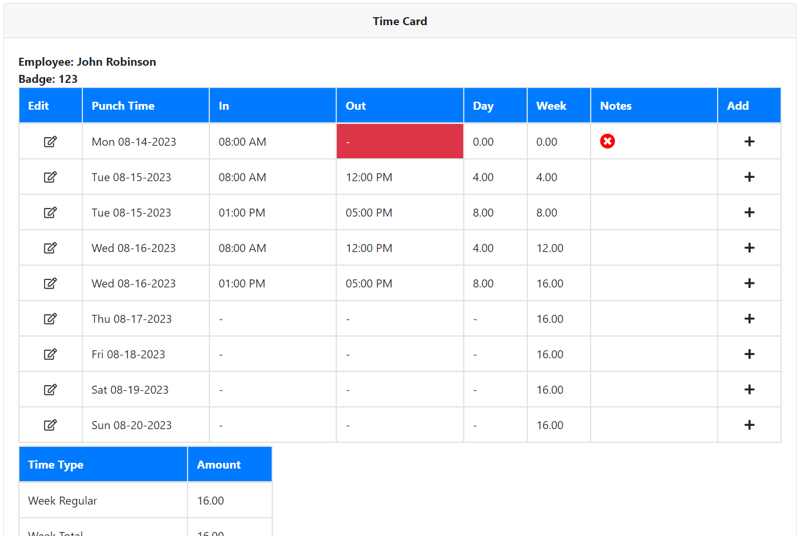This screenshot has width=800, height=536.
Task: Click plus icon on Wed 08-16-2023 08:00 AM row
Action: [749, 248]
